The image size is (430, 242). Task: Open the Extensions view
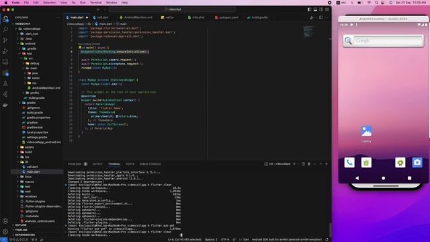5,73
